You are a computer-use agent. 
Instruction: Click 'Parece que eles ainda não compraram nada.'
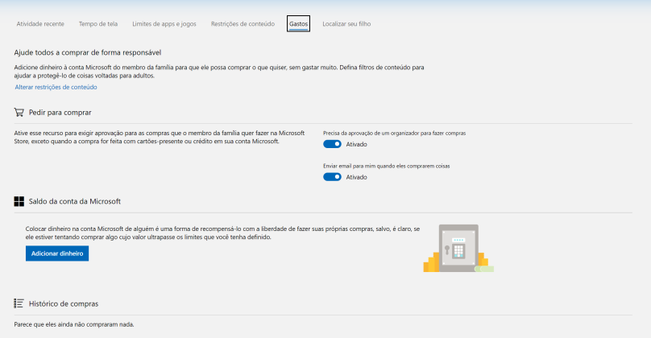tap(74, 324)
